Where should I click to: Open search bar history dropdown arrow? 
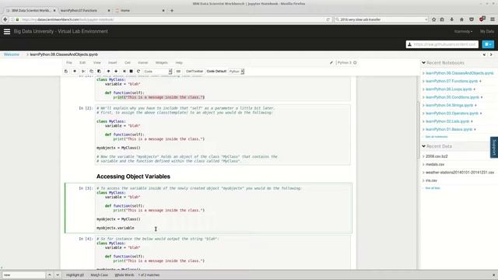pyautogui.click(x=426, y=19)
